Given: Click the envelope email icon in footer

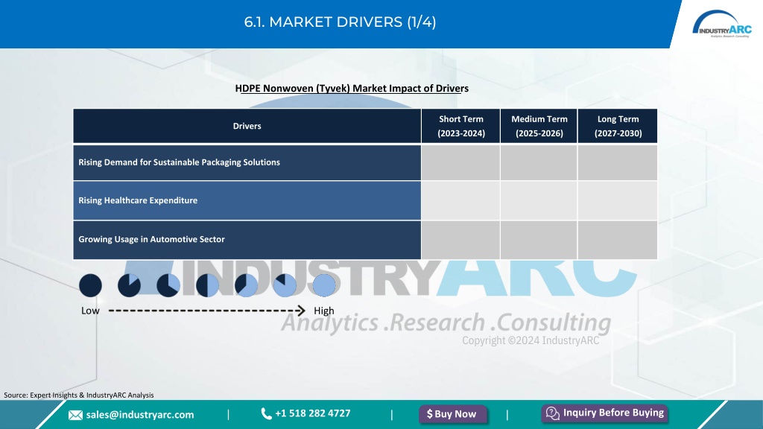Looking at the screenshot, I should coord(75,415).
